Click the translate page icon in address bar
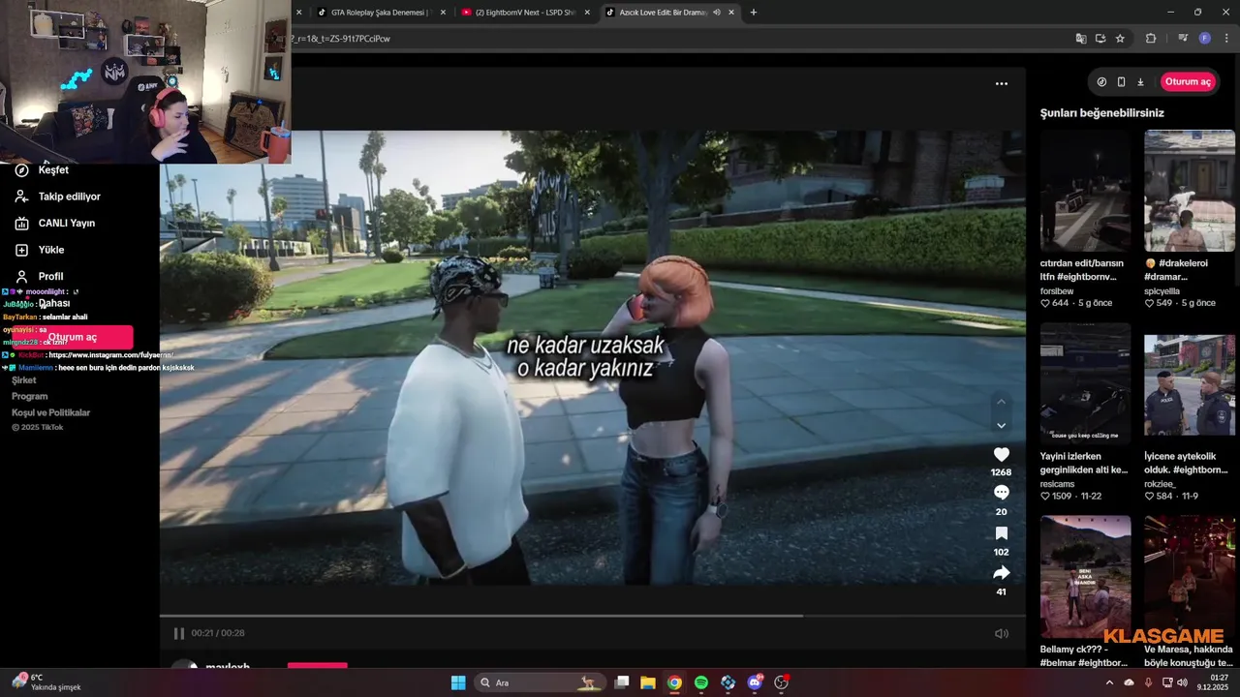 (x=1081, y=39)
